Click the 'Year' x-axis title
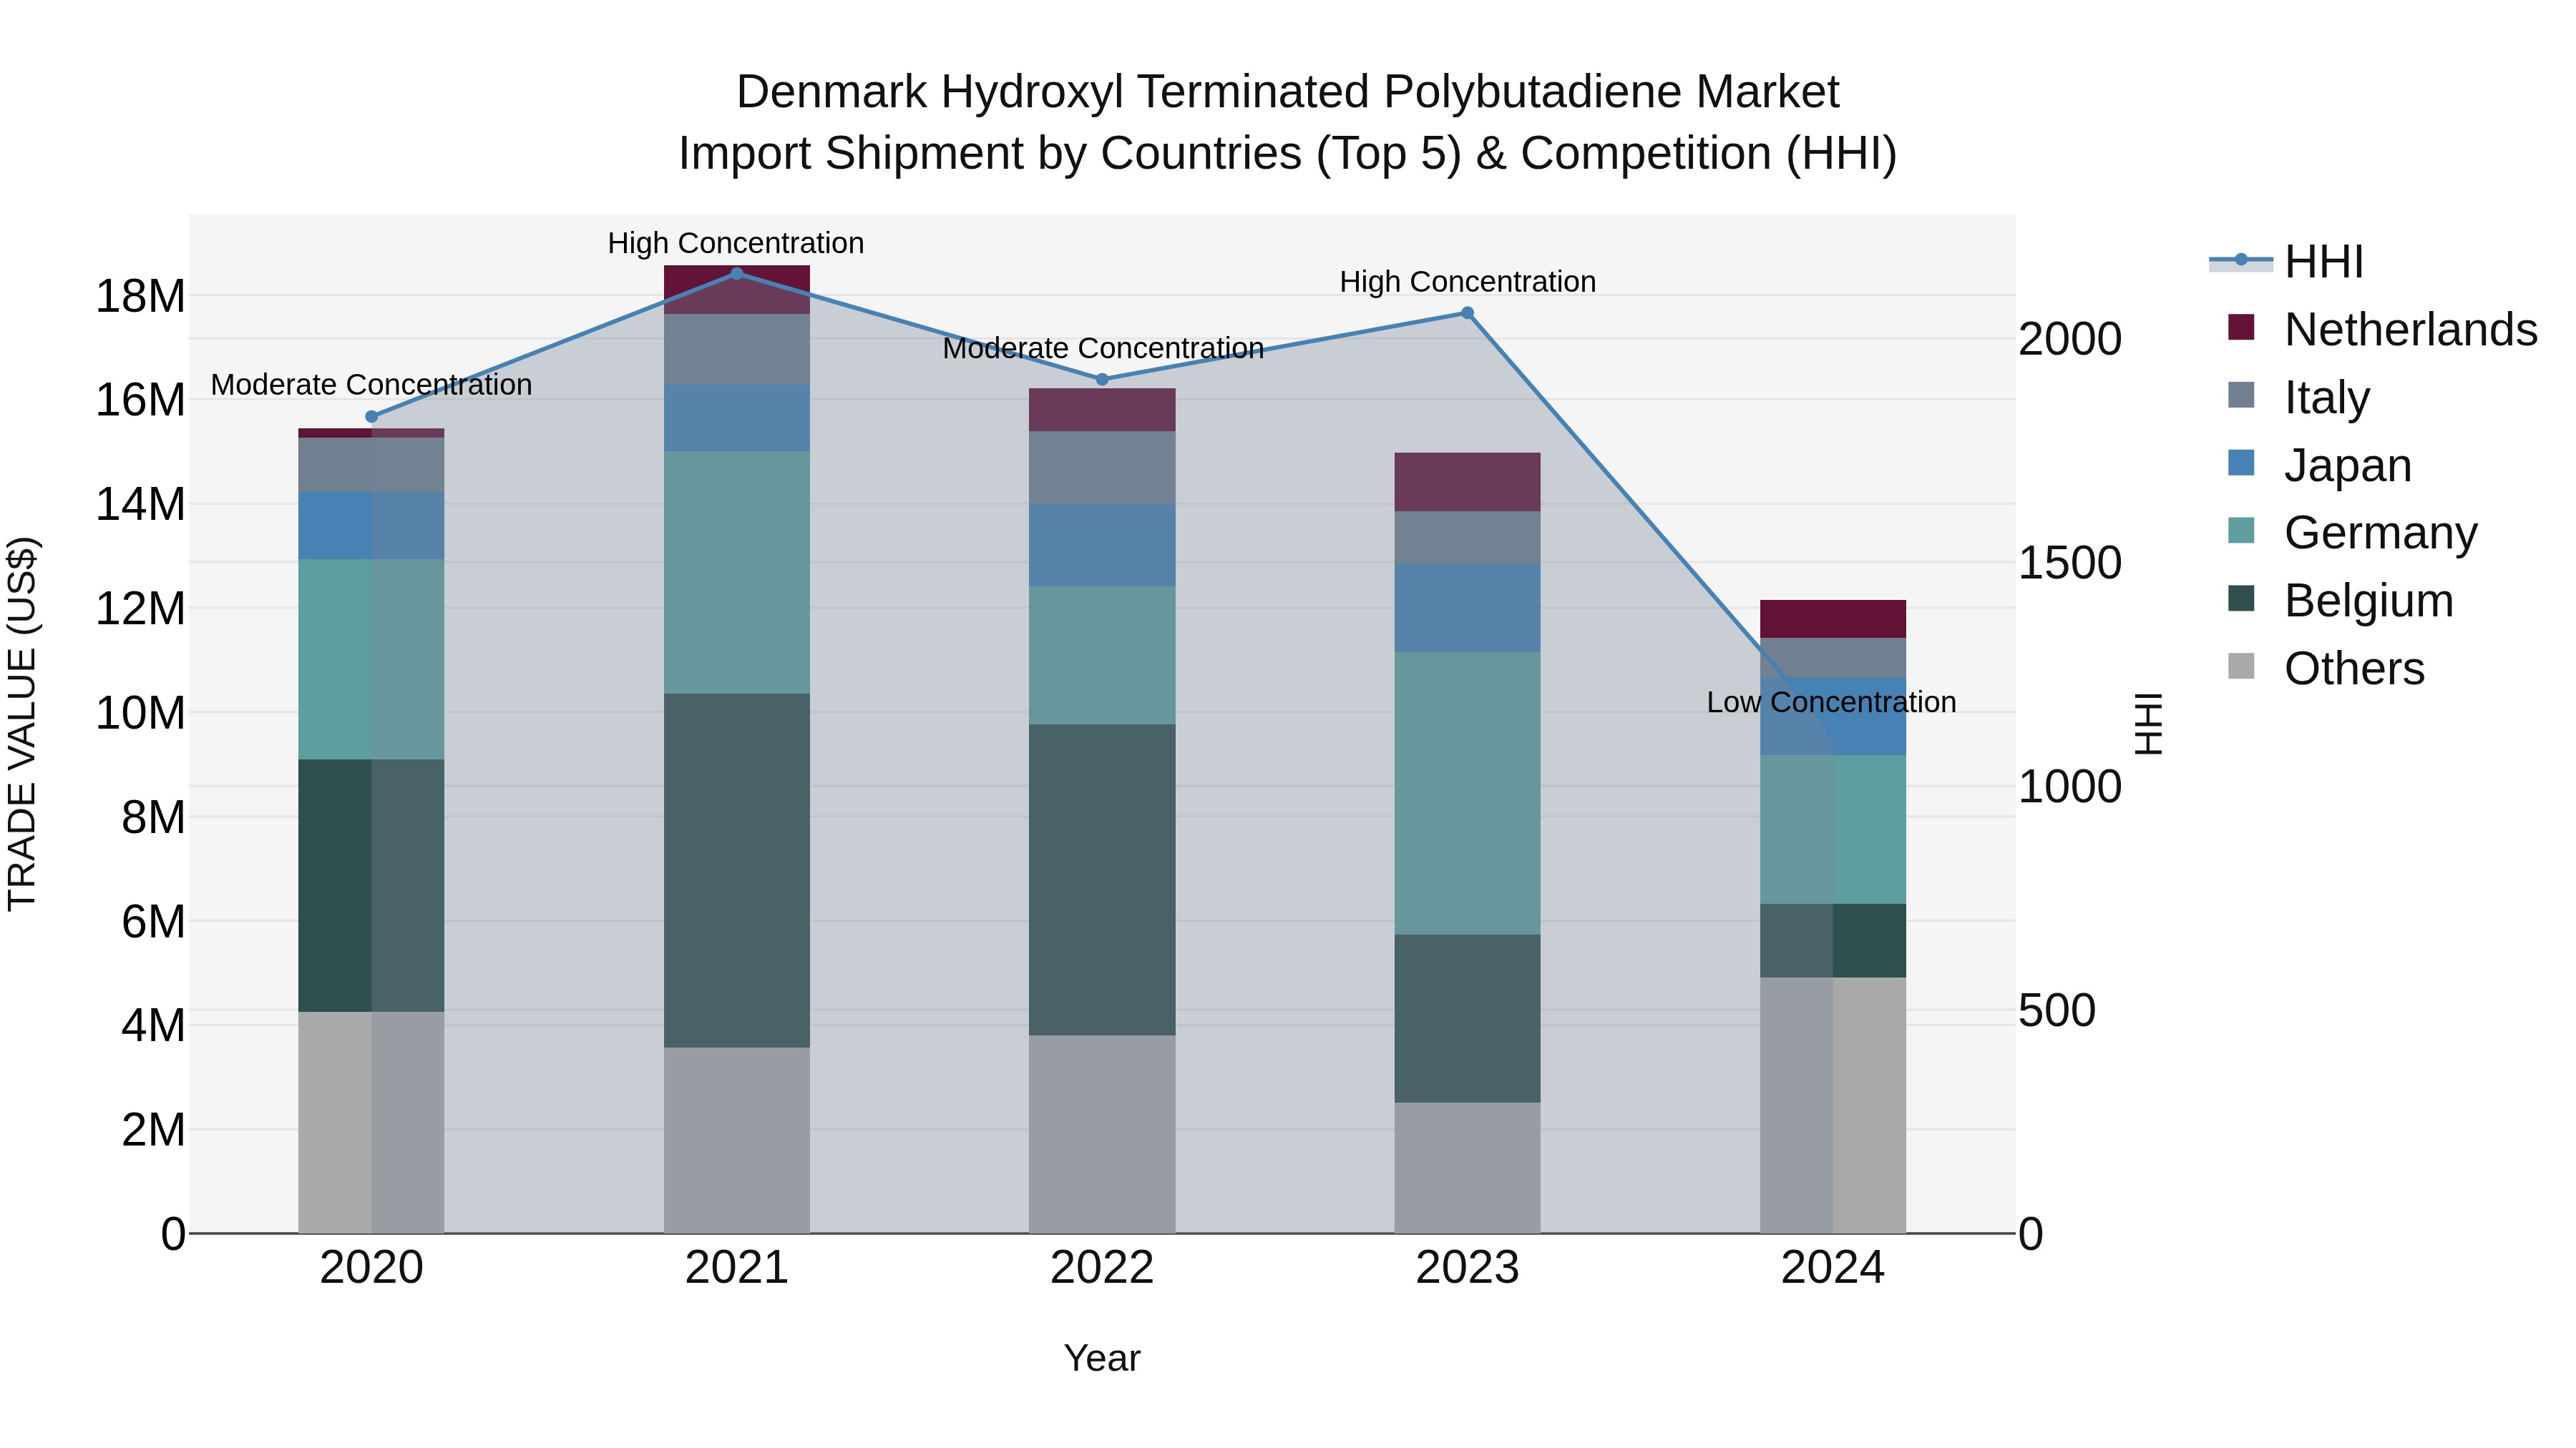This screenshot has width=2576, height=1448. tap(1102, 1358)
